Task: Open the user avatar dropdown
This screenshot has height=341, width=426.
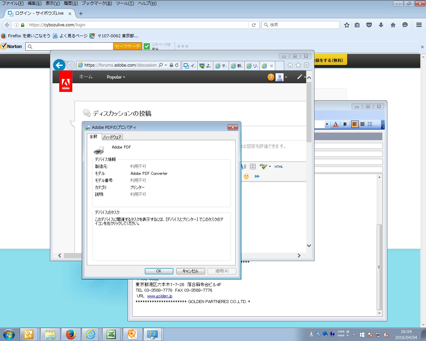Action: [x=282, y=77]
